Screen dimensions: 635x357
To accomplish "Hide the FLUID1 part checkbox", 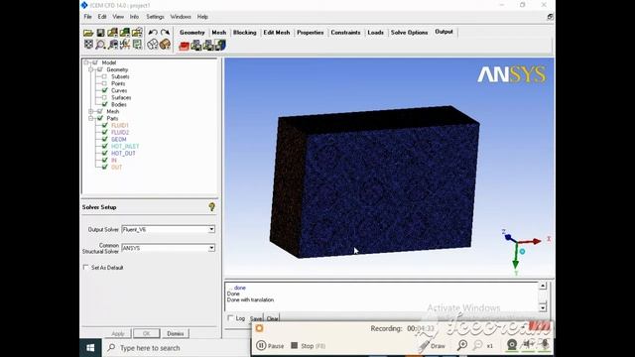I will [x=104, y=126].
